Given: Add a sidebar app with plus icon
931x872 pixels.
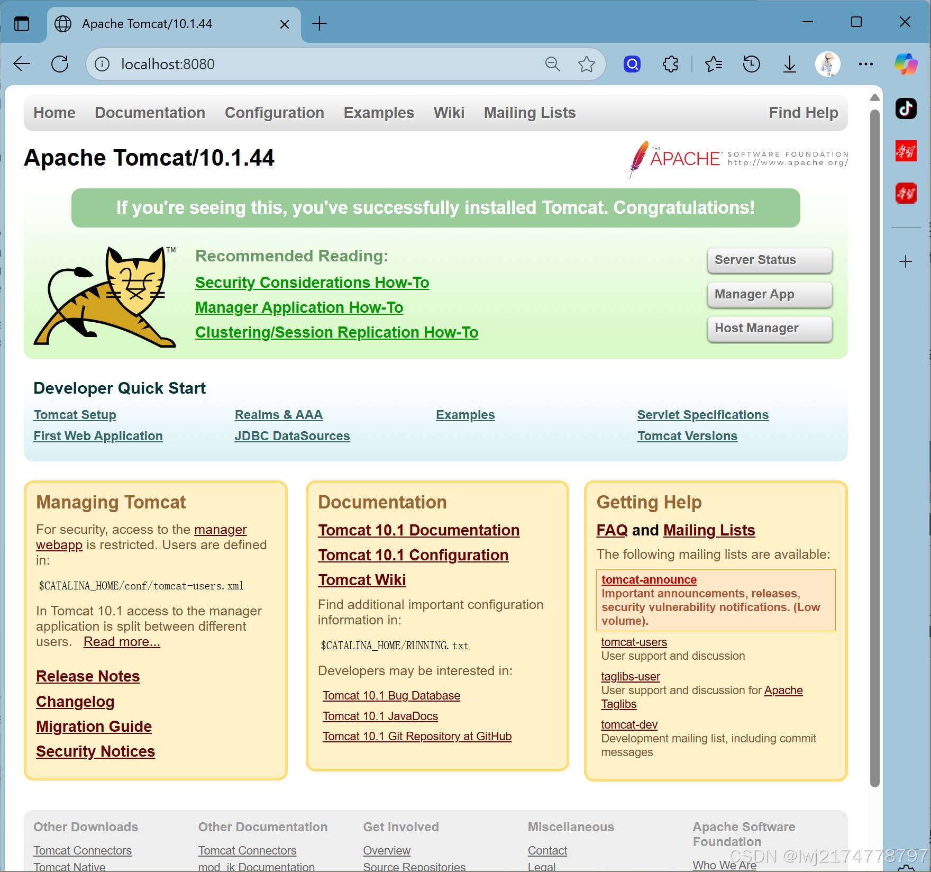Looking at the screenshot, I should pyautogui.click(x=906, y=261).
